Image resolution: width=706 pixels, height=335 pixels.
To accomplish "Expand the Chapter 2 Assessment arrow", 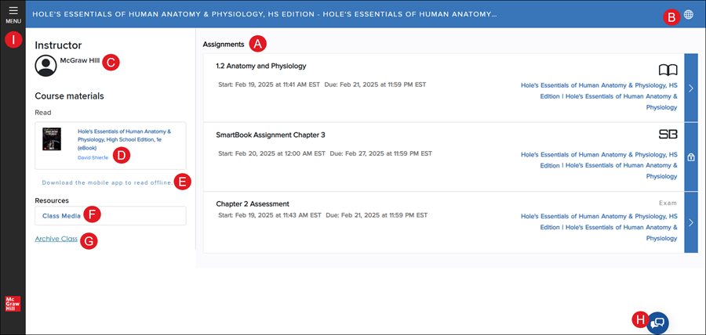I will 691,222.
